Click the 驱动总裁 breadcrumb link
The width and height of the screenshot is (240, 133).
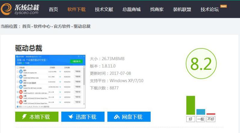click(x=82, y=26)
